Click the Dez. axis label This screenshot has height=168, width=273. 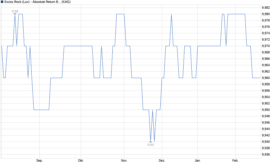click(x=161, y=160)
